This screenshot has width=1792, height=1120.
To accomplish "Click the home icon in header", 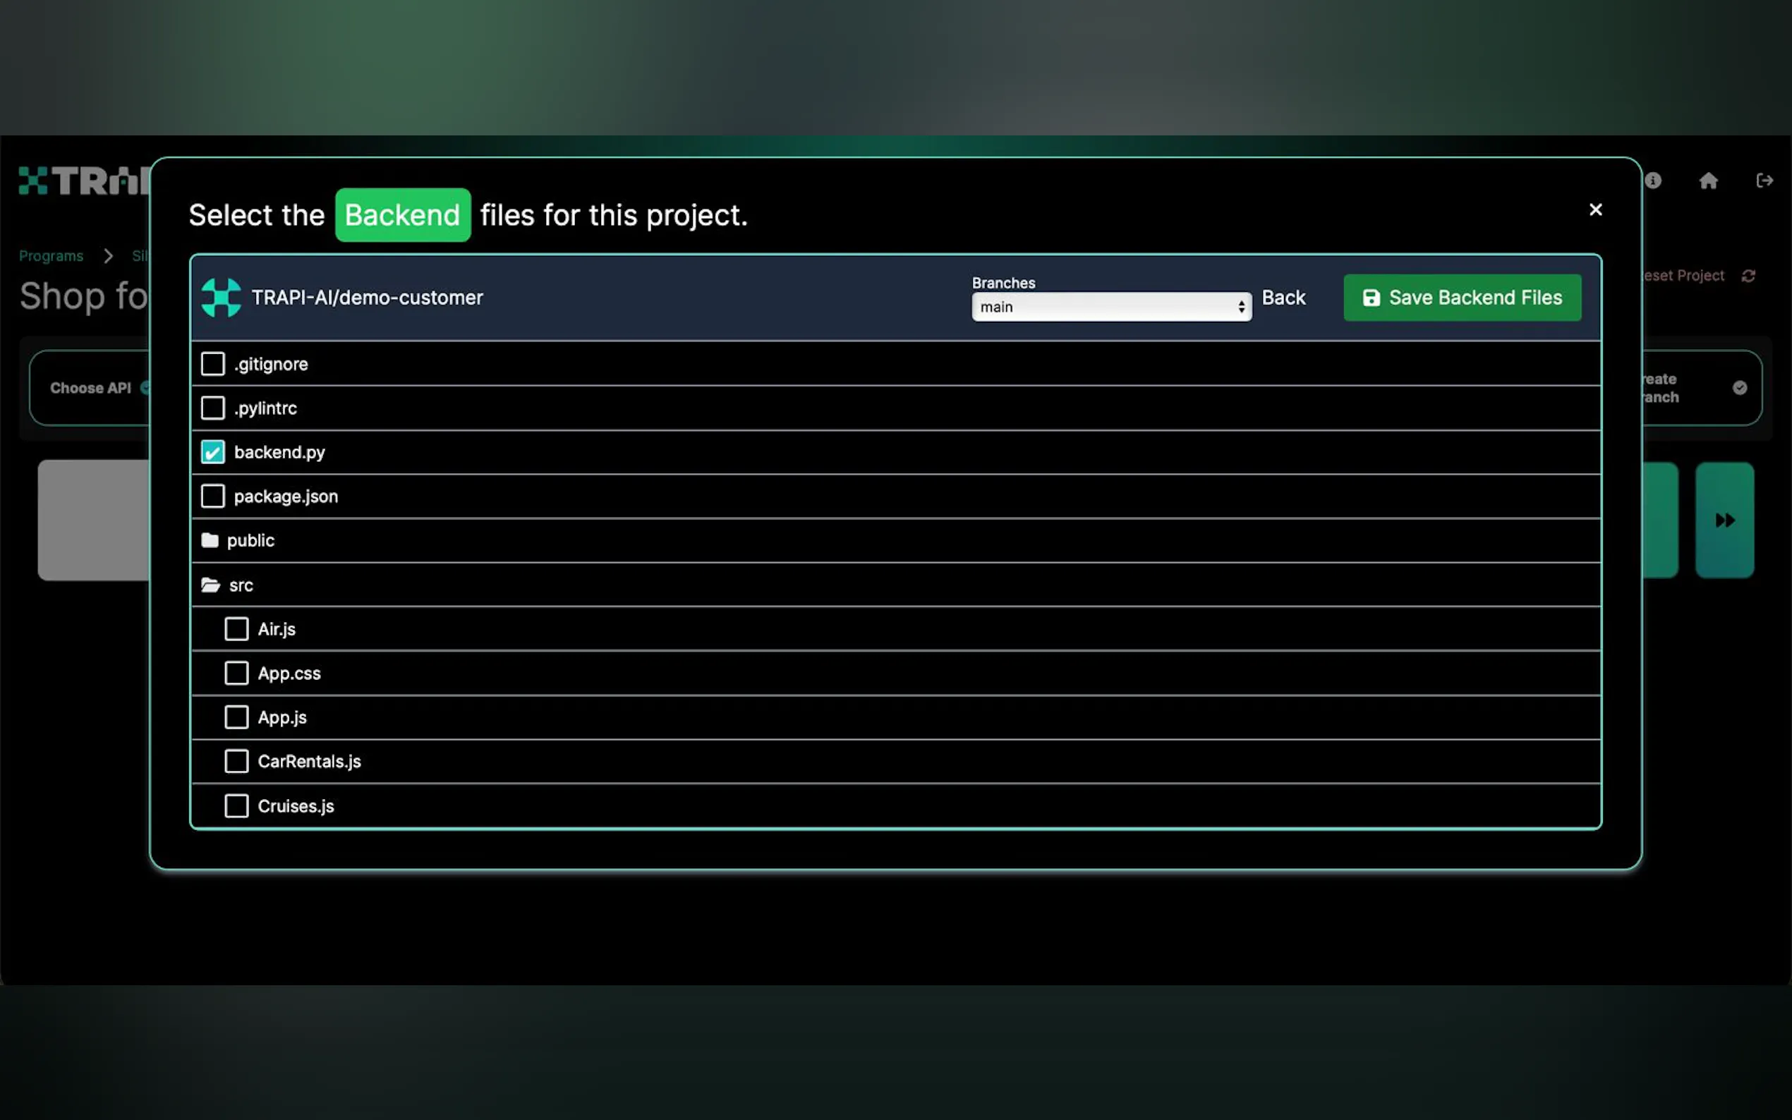I will tap(1707, 181).
